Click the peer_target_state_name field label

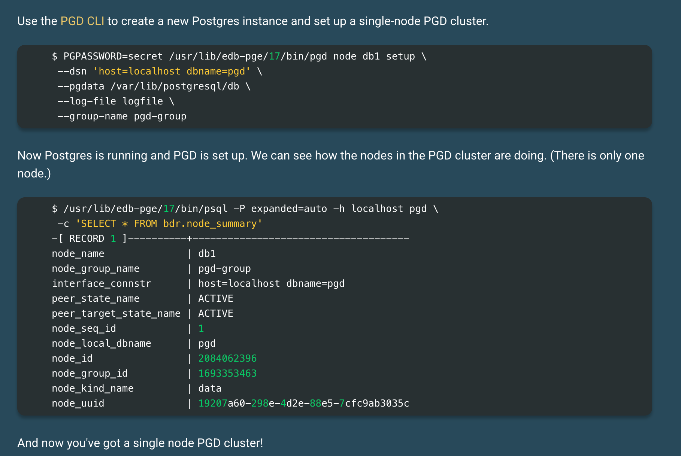(x=116, y=313)
